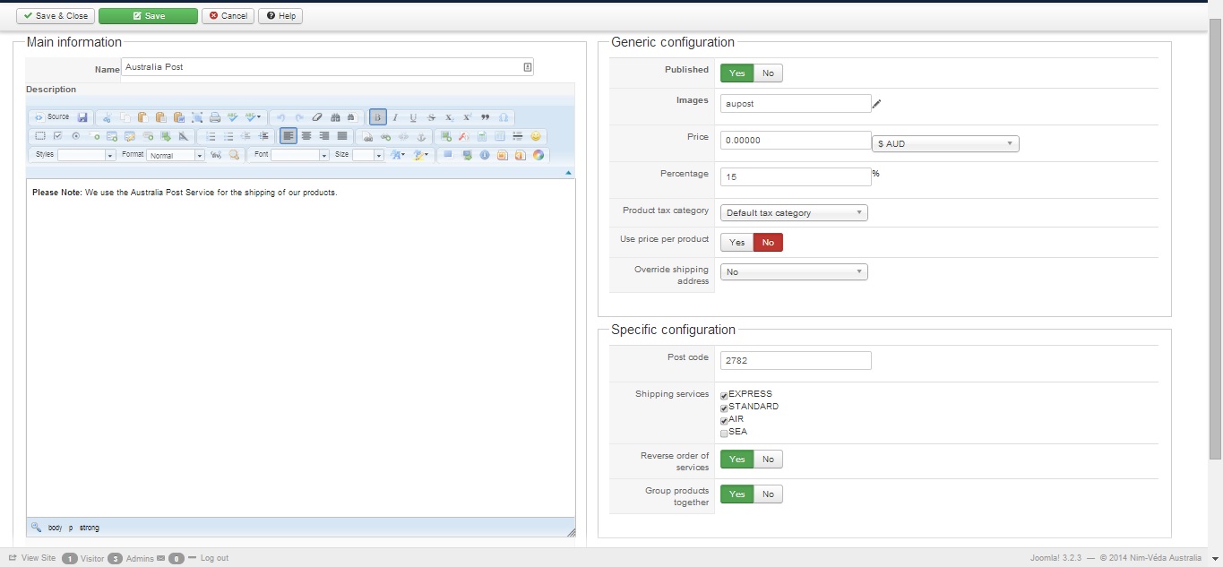1223x567 pixels.
Task: Click the Cancel button
Action: (x=228, y=16)
